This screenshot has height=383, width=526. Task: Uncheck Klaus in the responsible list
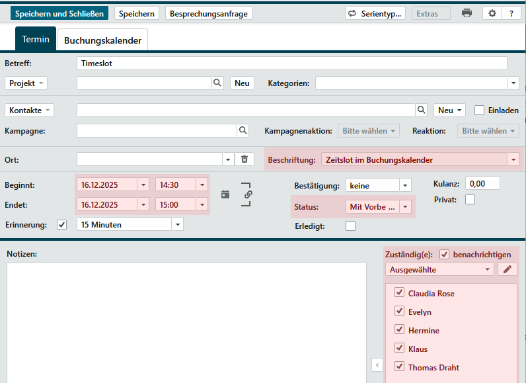point(399,349)
